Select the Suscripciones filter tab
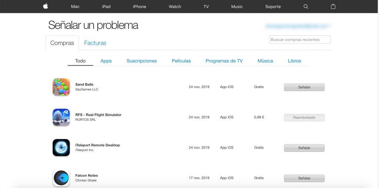This screenshot has height=188, width=379. 142,61
